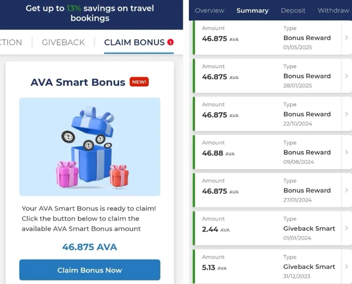The width and height of the screenshot is (352, 284).
Task: Go to the Withdraw tab
Action: pyautogui.click(x=334, y=11)
